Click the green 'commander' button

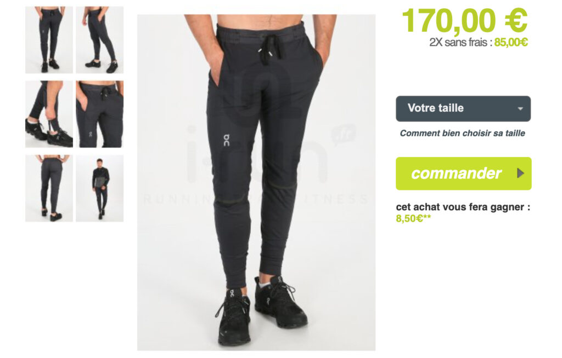click(x=463, y=174)
